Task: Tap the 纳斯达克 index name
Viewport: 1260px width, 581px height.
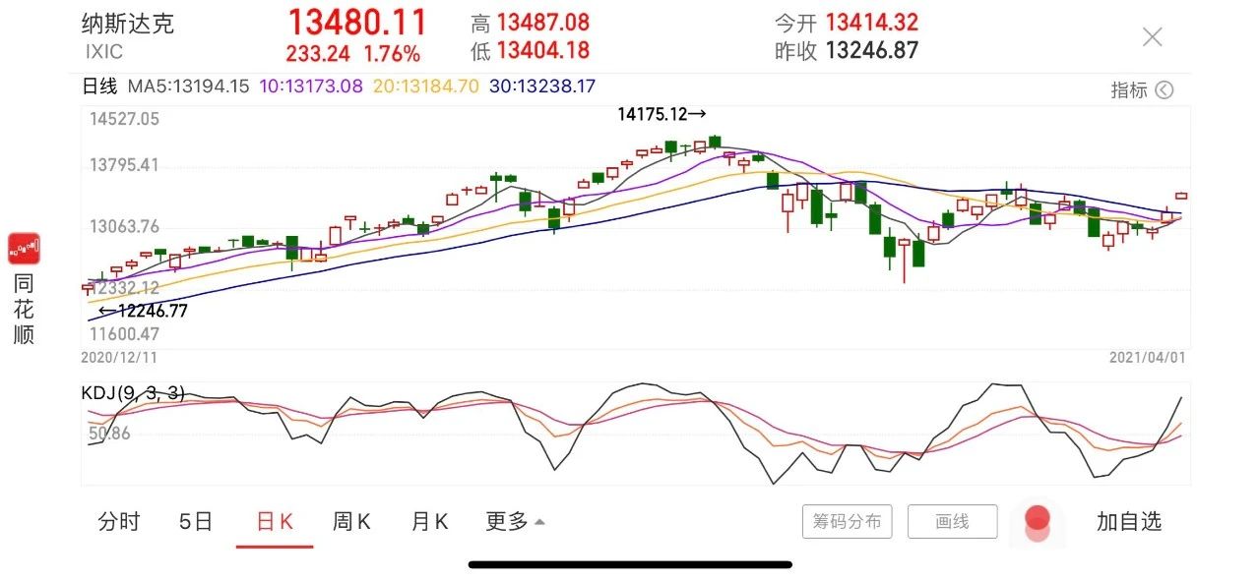Action: [x=128, y=24]
